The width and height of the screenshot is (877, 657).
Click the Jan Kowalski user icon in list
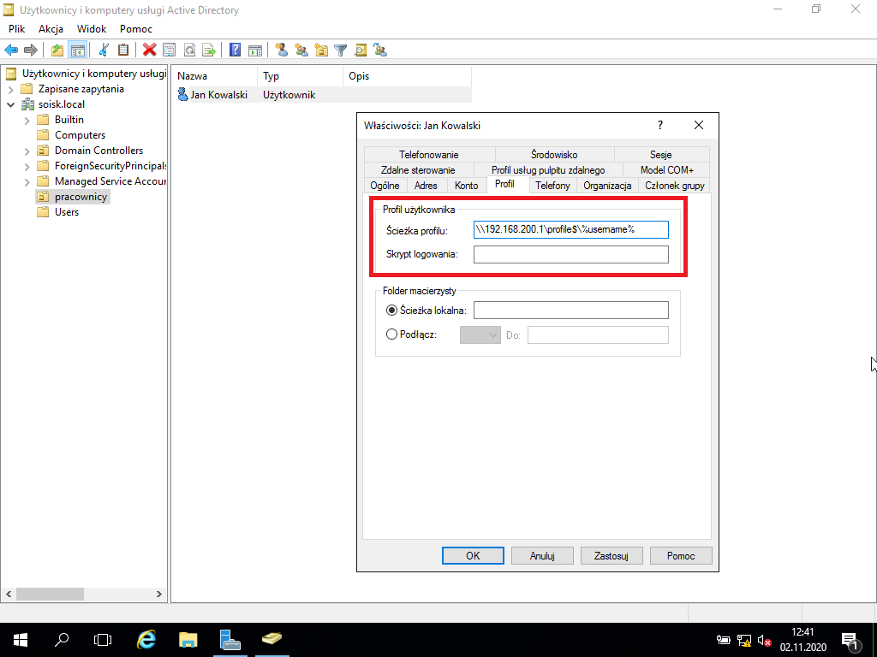coord(182,94)
